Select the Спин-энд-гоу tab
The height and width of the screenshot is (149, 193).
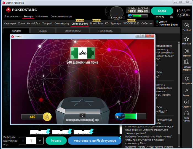[x=80, y=24]
